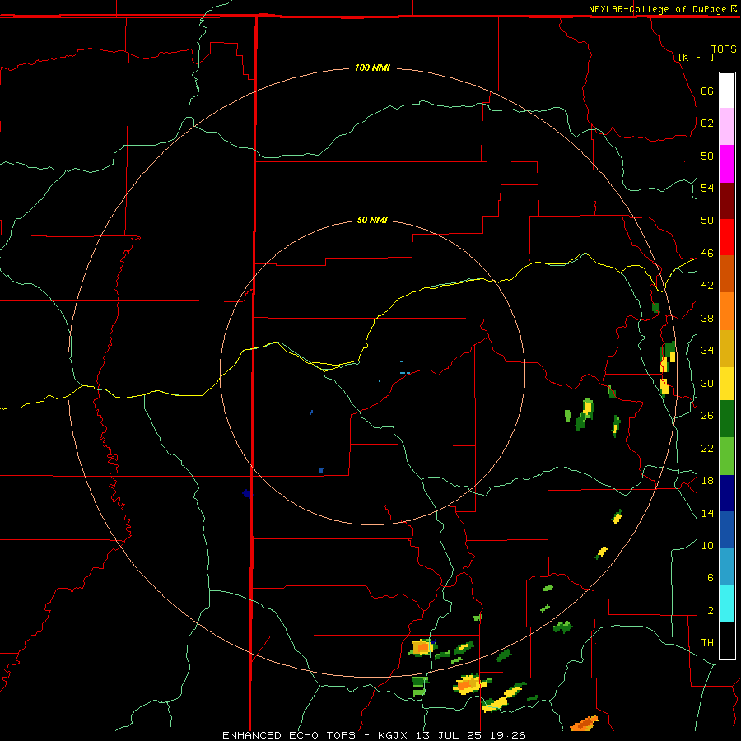Click the yellow legend color band
This screenshot has height=741, width=741.
click(x=727, y=384)
